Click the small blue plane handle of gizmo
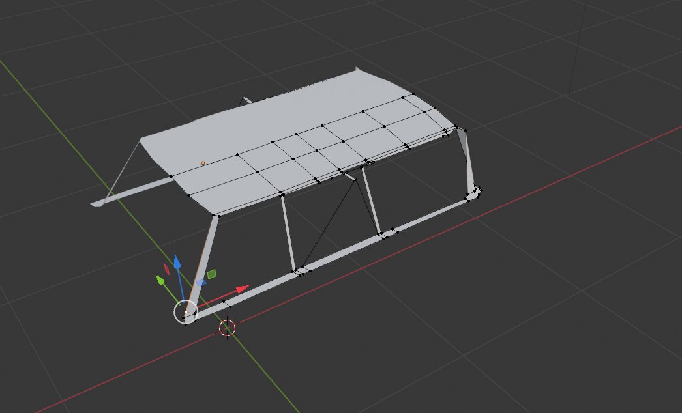 pyautogui.click(x=201, y=283)
